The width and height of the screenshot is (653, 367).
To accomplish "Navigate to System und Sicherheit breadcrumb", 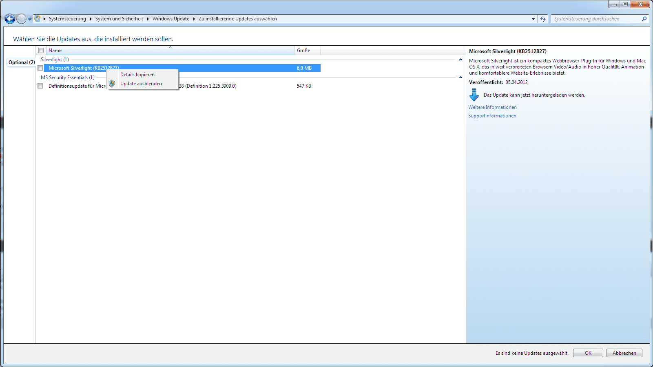I will tap(119, 19).
